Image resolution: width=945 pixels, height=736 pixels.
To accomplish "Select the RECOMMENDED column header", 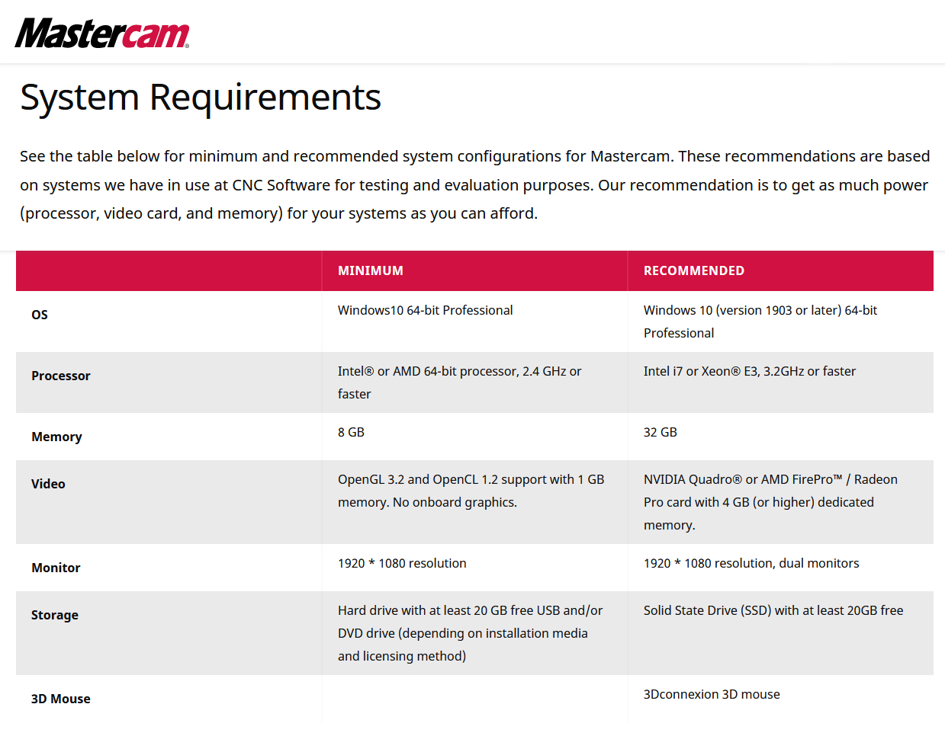I will tap(693, 270).
